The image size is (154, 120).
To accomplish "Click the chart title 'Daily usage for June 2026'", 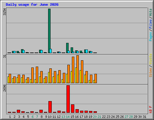I will click(32, 4).
